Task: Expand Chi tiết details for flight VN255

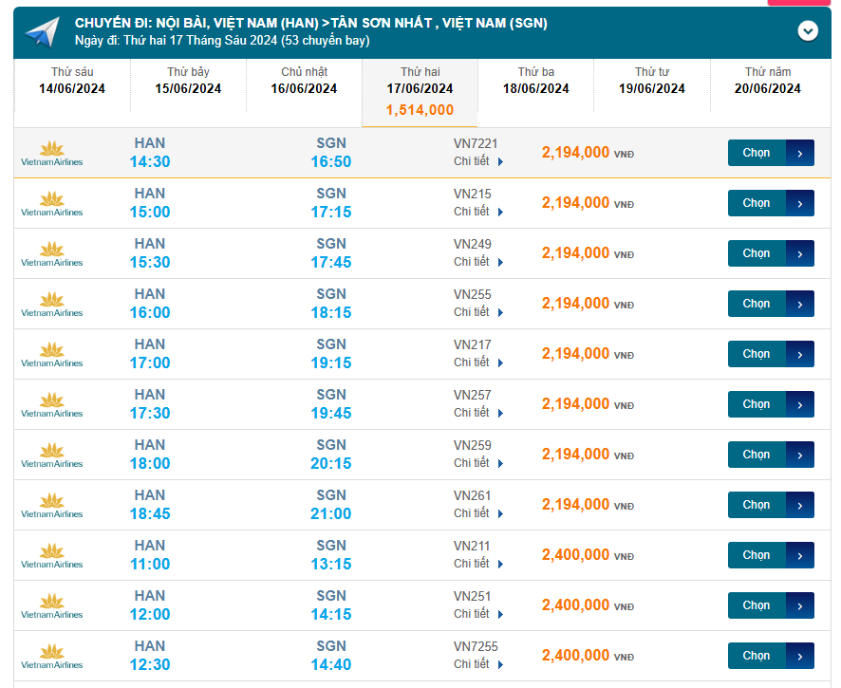Action: pos(478,312)
